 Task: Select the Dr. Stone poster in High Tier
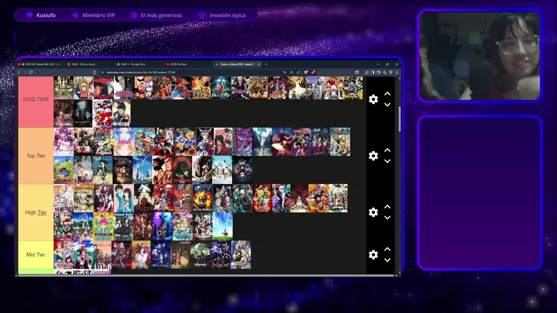pos(83,198)
